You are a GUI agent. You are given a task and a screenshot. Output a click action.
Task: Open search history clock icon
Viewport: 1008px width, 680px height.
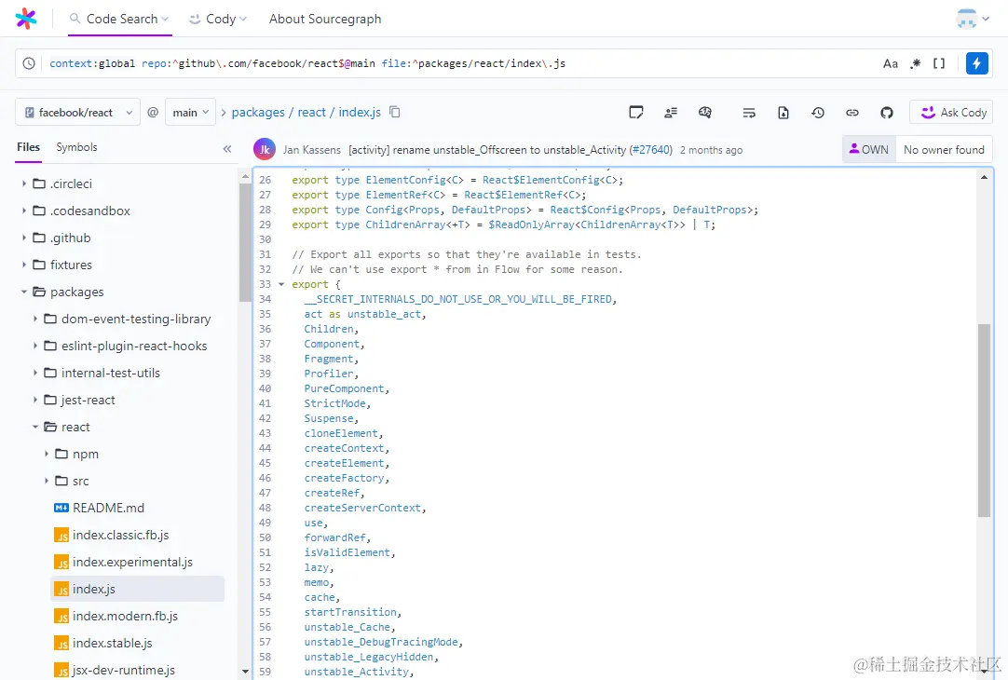coord(29,63)
